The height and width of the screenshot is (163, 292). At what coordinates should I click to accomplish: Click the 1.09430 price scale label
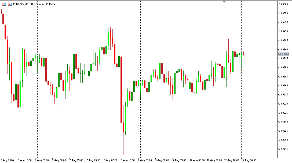point(283,31)
